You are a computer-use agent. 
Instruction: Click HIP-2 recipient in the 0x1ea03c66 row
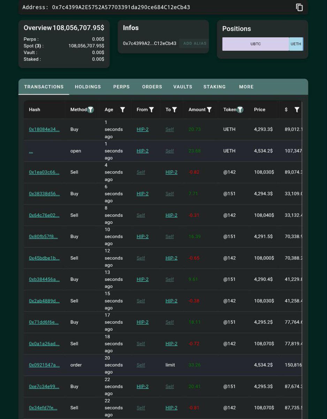172,172
